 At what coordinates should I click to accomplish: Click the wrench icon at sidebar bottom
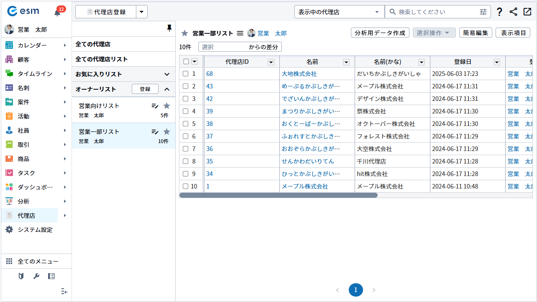(36, 276)
